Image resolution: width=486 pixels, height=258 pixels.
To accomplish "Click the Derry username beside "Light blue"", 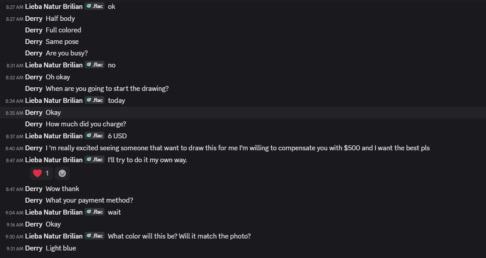I will pos(34,248).
